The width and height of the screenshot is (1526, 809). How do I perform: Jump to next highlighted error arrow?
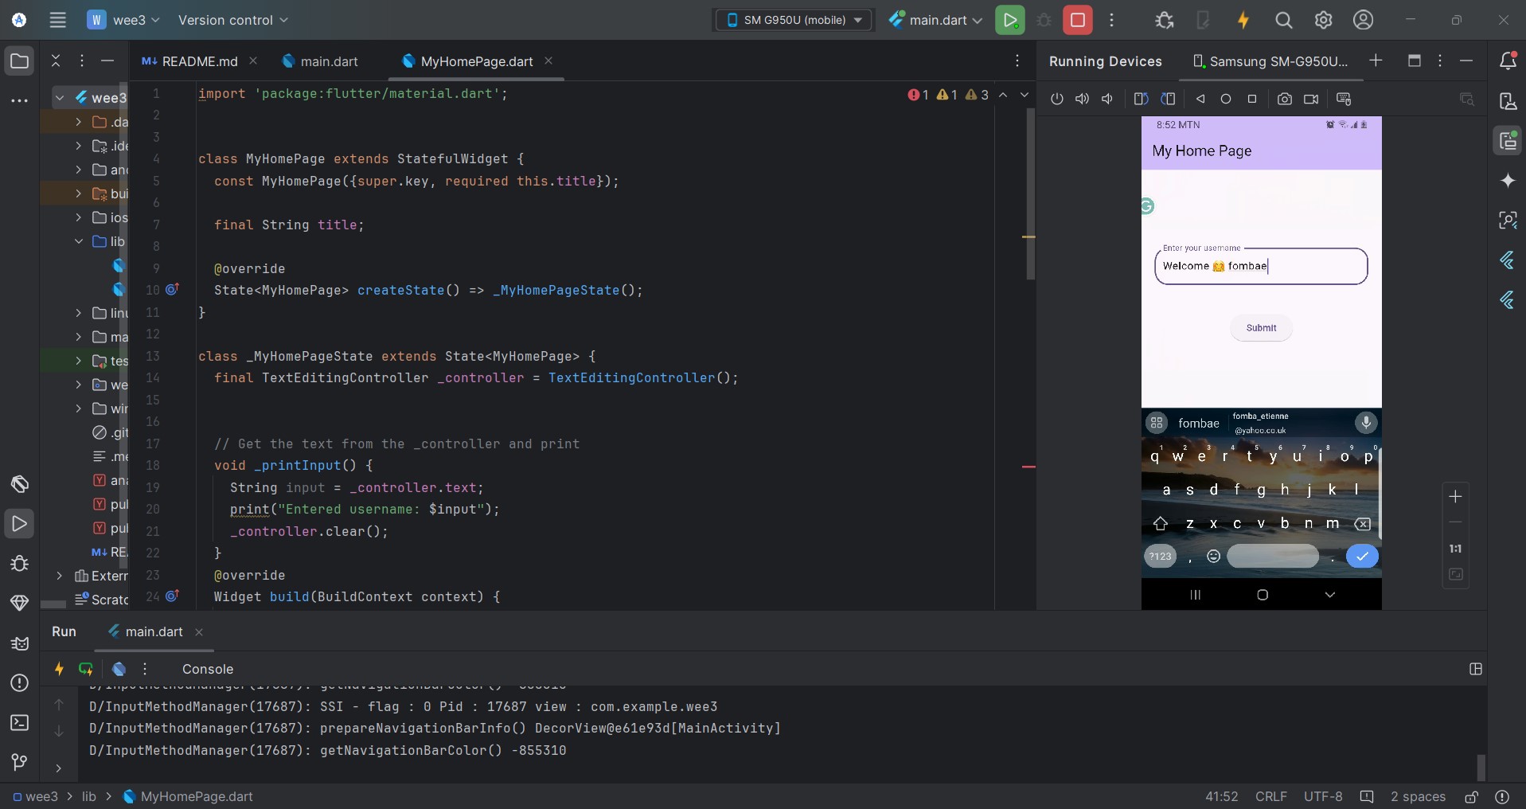[1024, 95]
